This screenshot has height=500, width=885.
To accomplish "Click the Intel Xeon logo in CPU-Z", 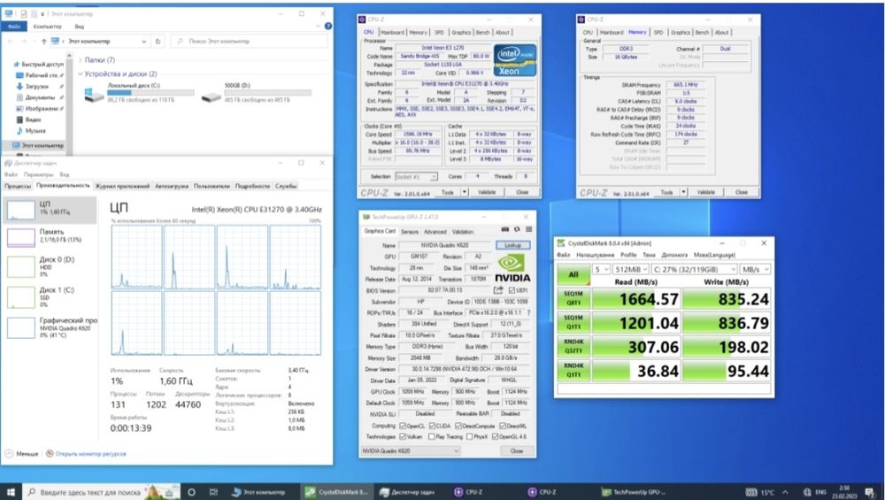I will click(515, 60).
